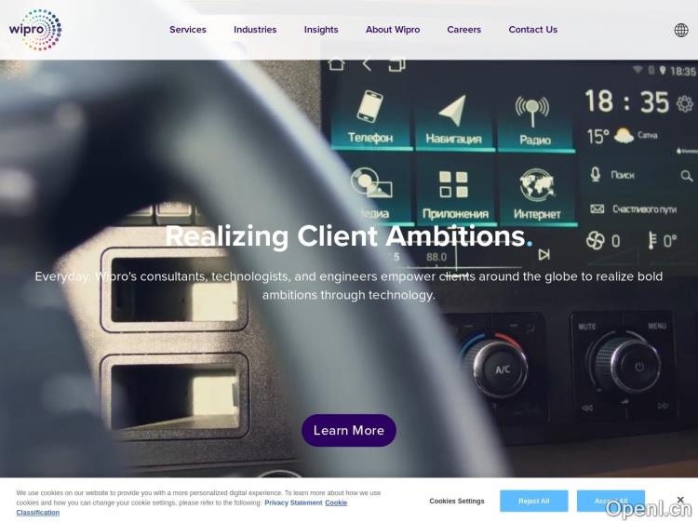Click the Learn More button
This screenshot has height=523, width=698.
coord(349,431)
